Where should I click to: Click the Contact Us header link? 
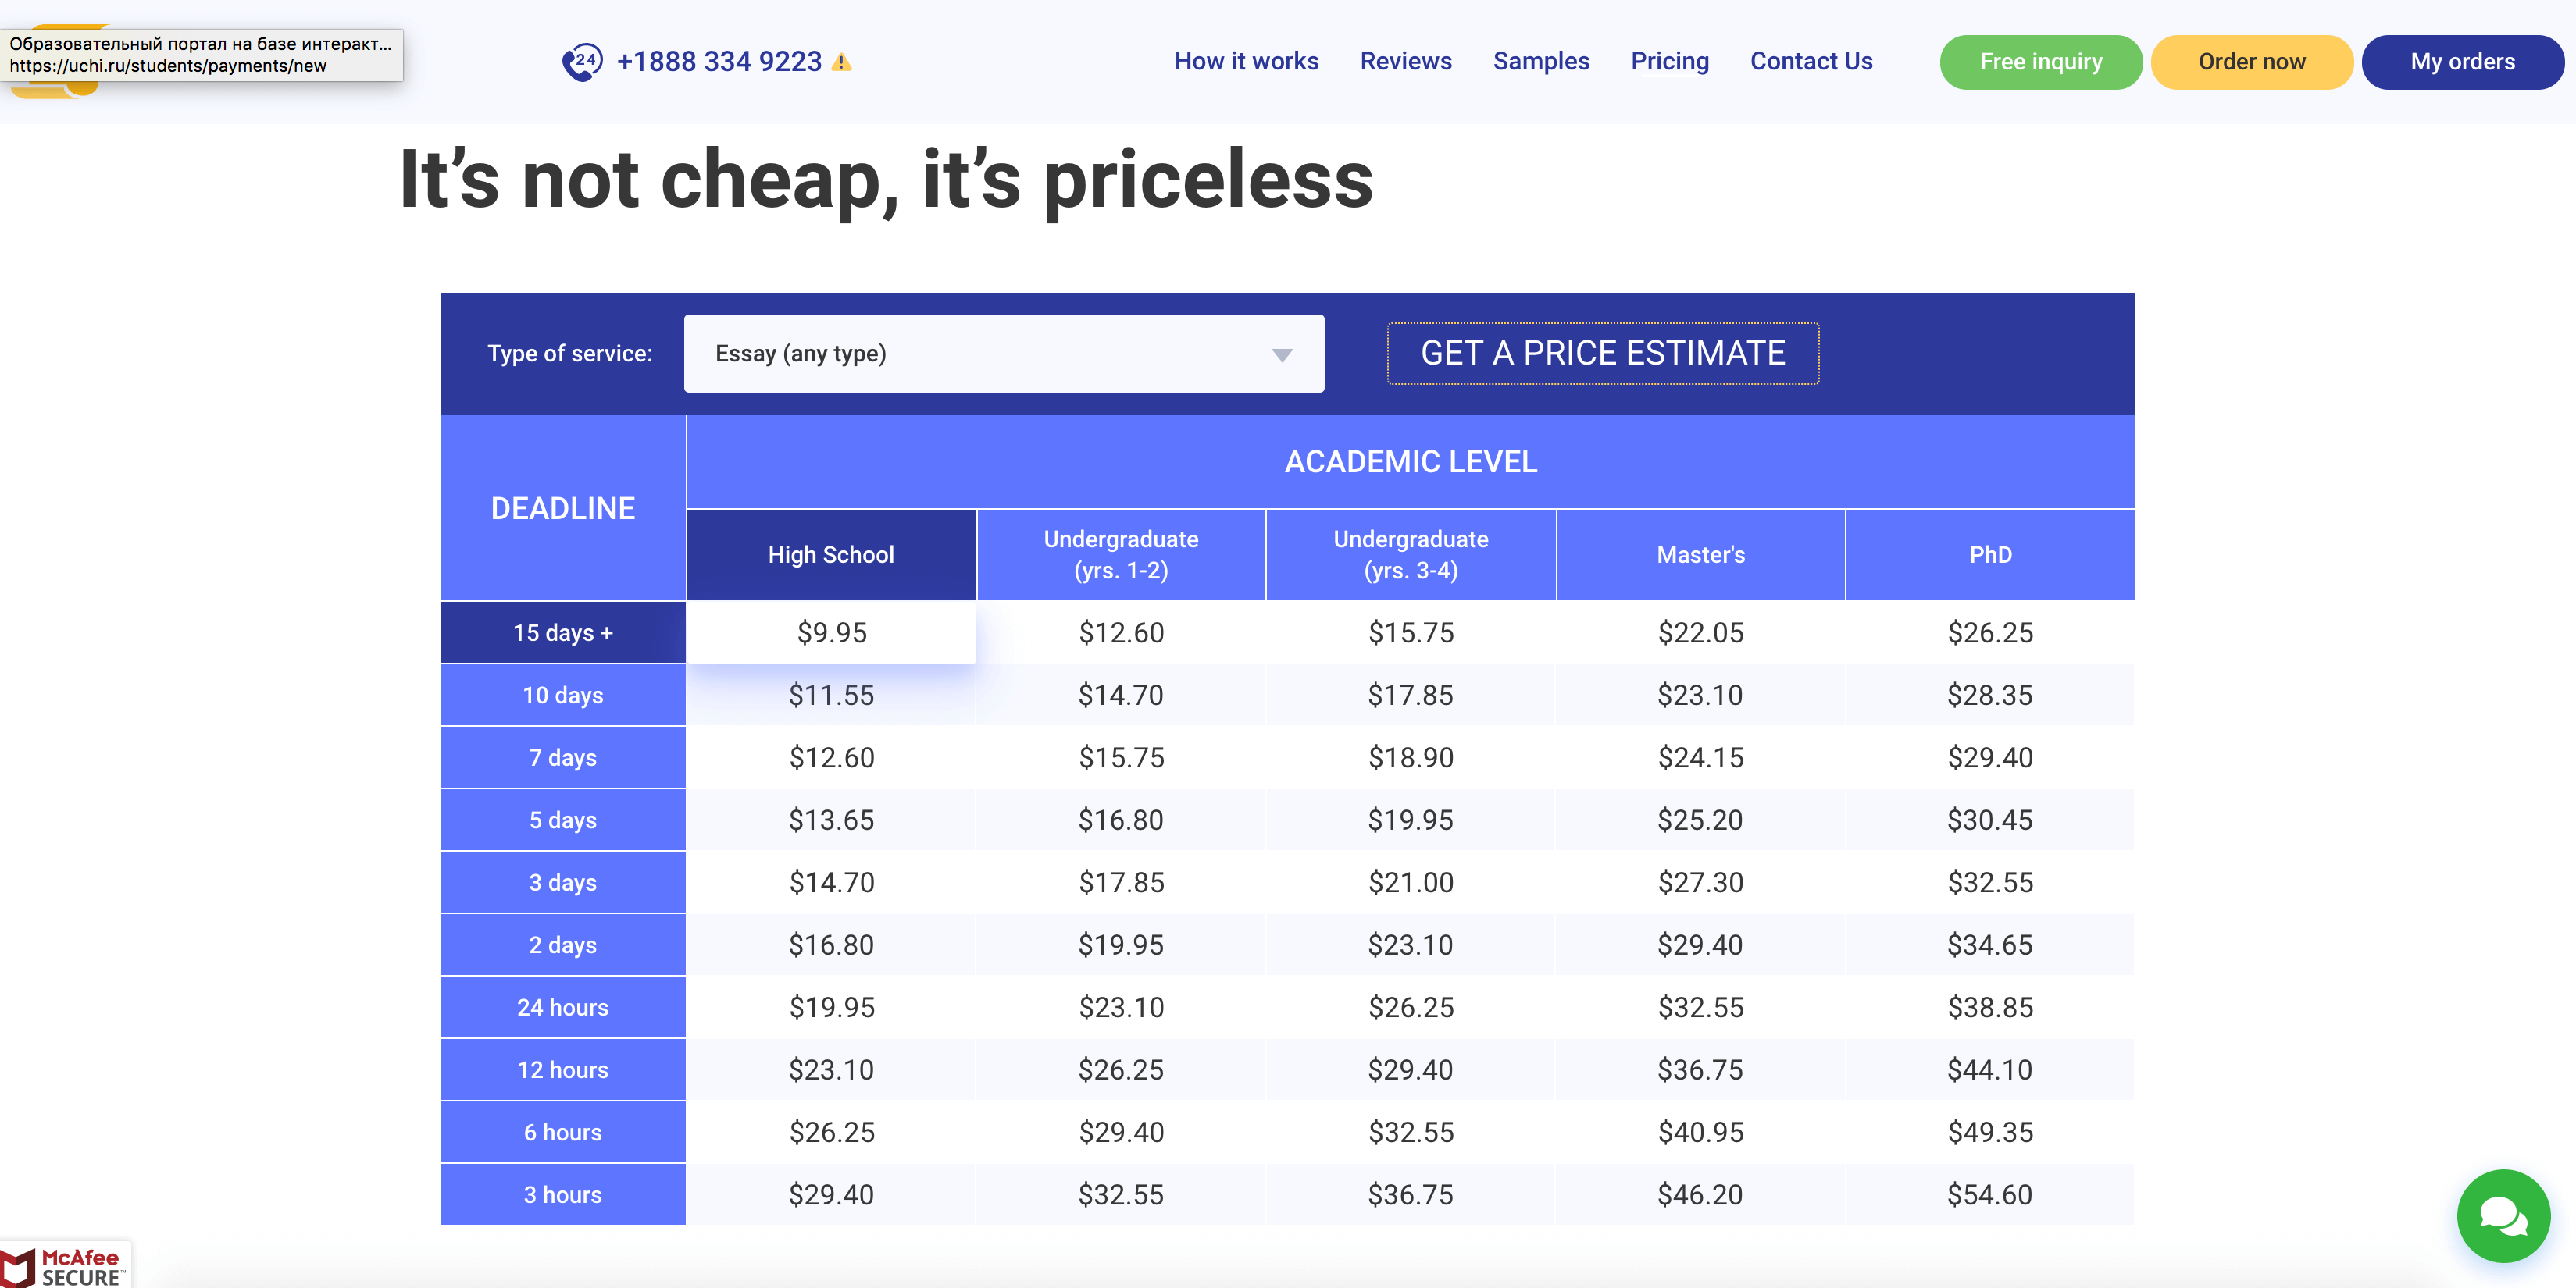pos(1810,62)
